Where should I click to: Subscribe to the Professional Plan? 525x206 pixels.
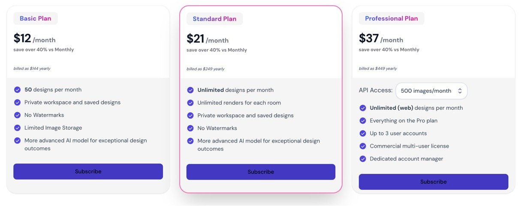(x=433, y=182)
